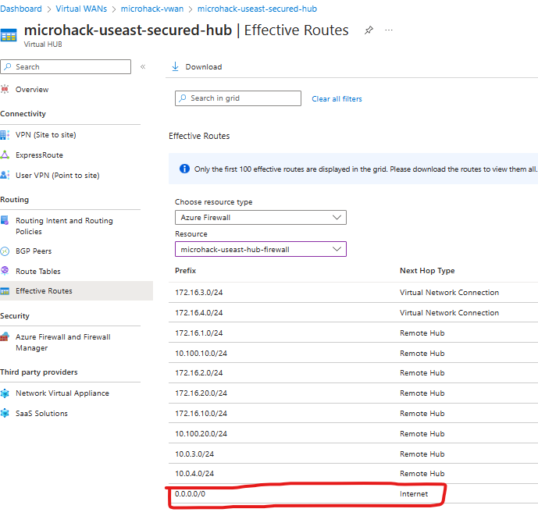Screen dimensions: 538x523
Task: Collapse the sidebar with double chevron
Action: coord(143,66)
